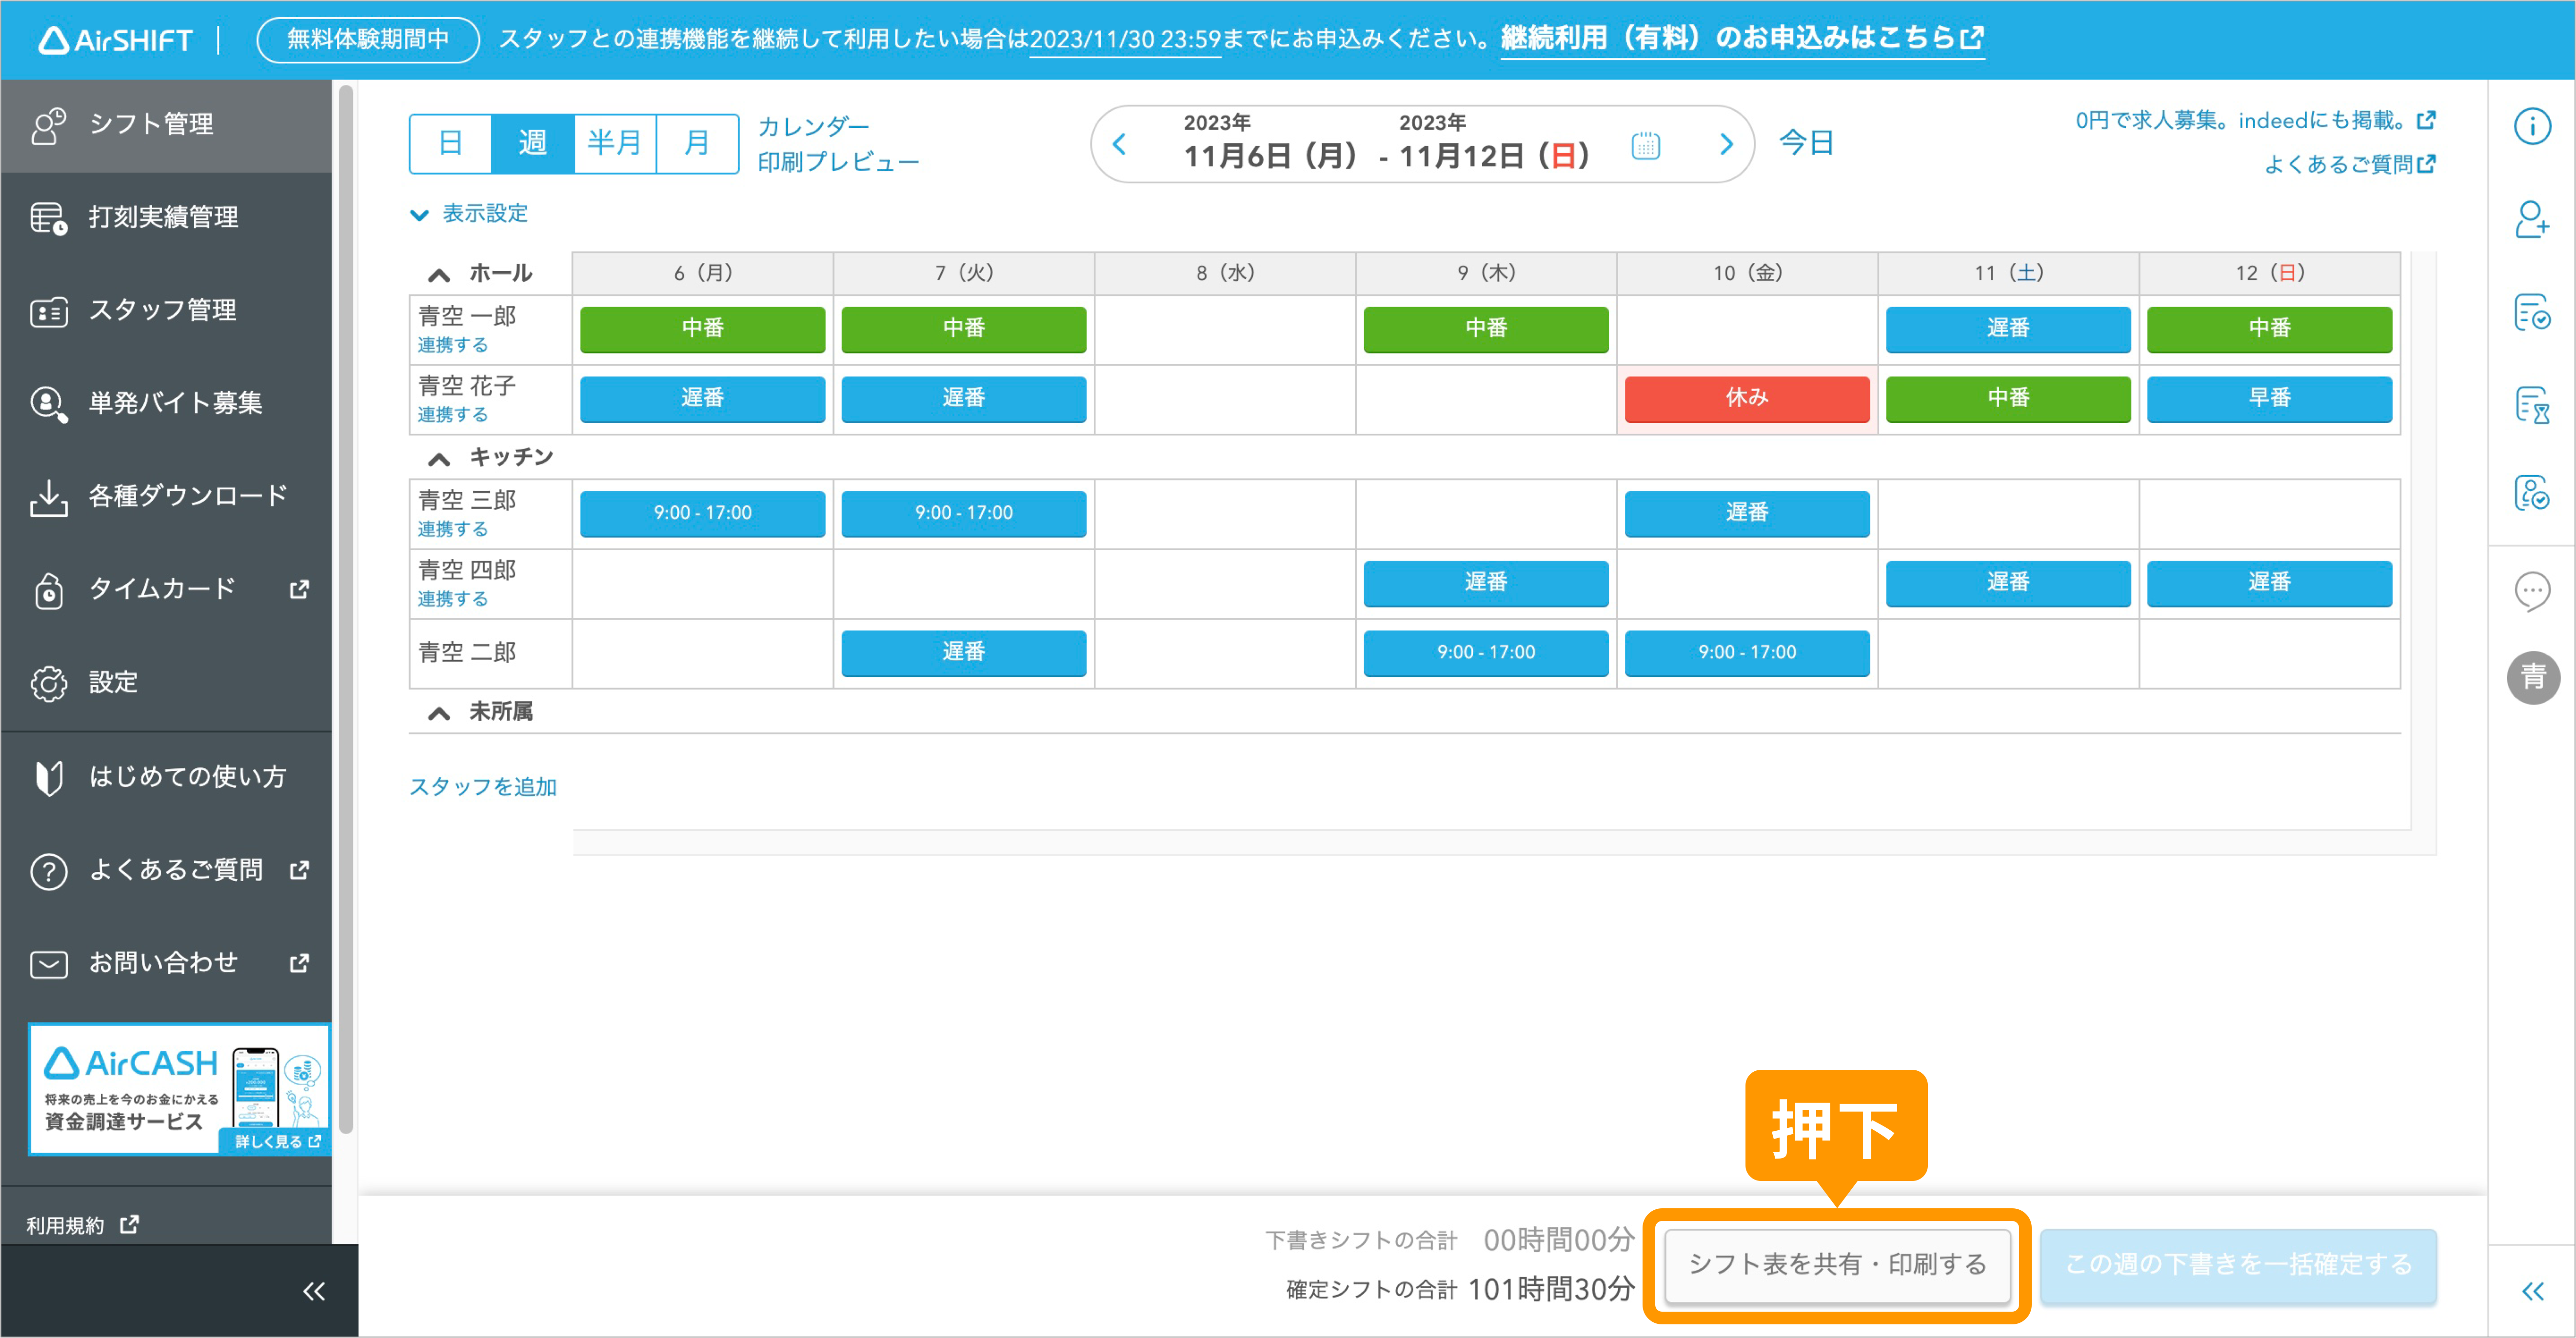Open the 青 user avatar
Image resolution: width=2576 pixels, height=1338 pixels.
(2533, 678)
